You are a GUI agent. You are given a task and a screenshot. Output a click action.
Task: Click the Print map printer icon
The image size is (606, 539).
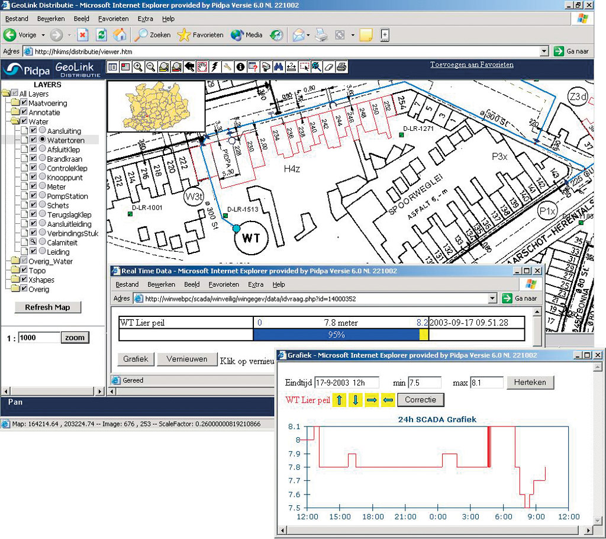click(x=341, y=67)
